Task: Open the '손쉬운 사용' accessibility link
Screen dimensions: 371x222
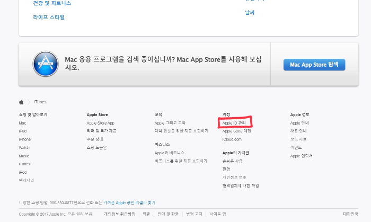Action: [x=232, y=161]
